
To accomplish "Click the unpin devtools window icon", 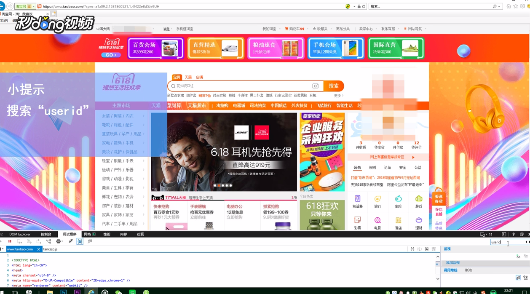I will coord(522,234).
